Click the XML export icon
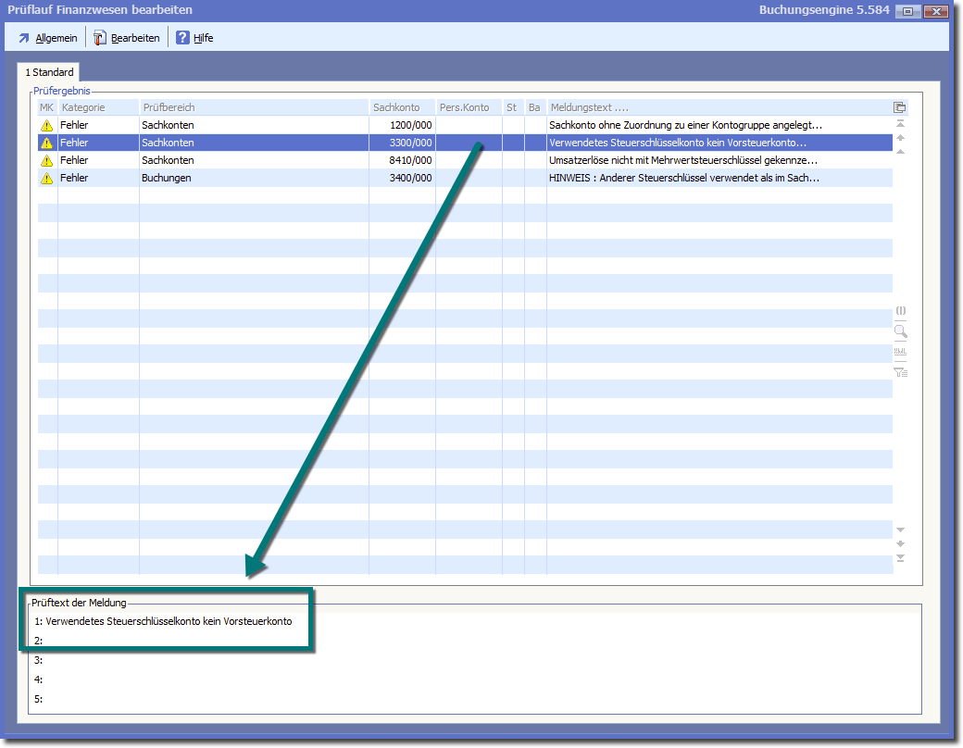This screenshot has height=748, width=963. point(900,352)
